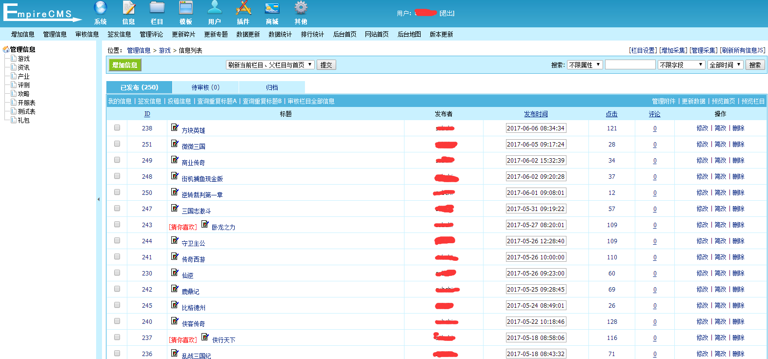The image size is (768, 359).
Task: Open the 用户 person icon
Action: 214,8
